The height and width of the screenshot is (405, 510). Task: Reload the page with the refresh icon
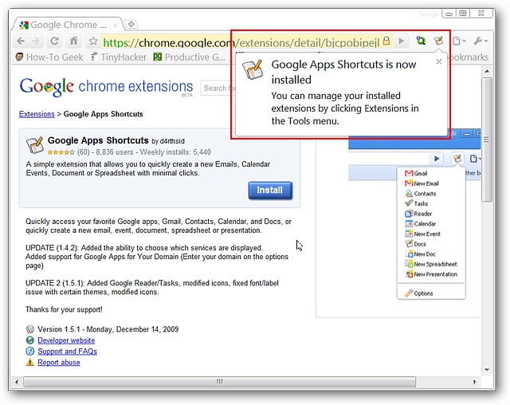coord(55,41)
